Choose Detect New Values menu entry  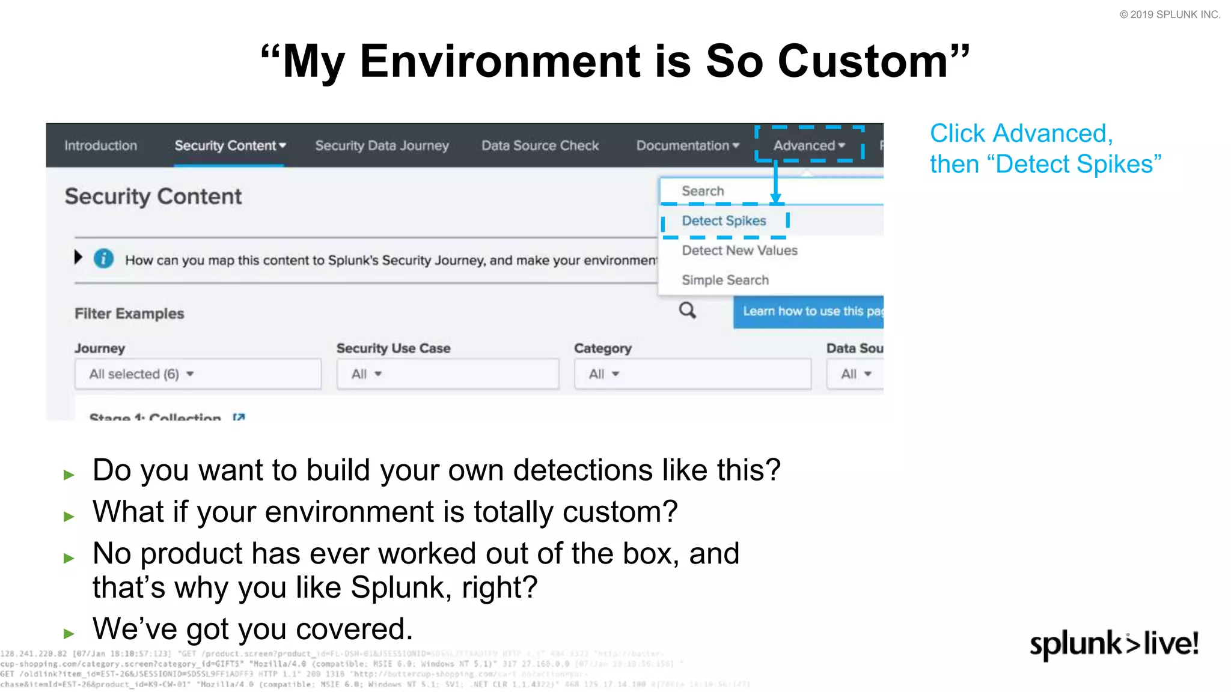(739, 250)
